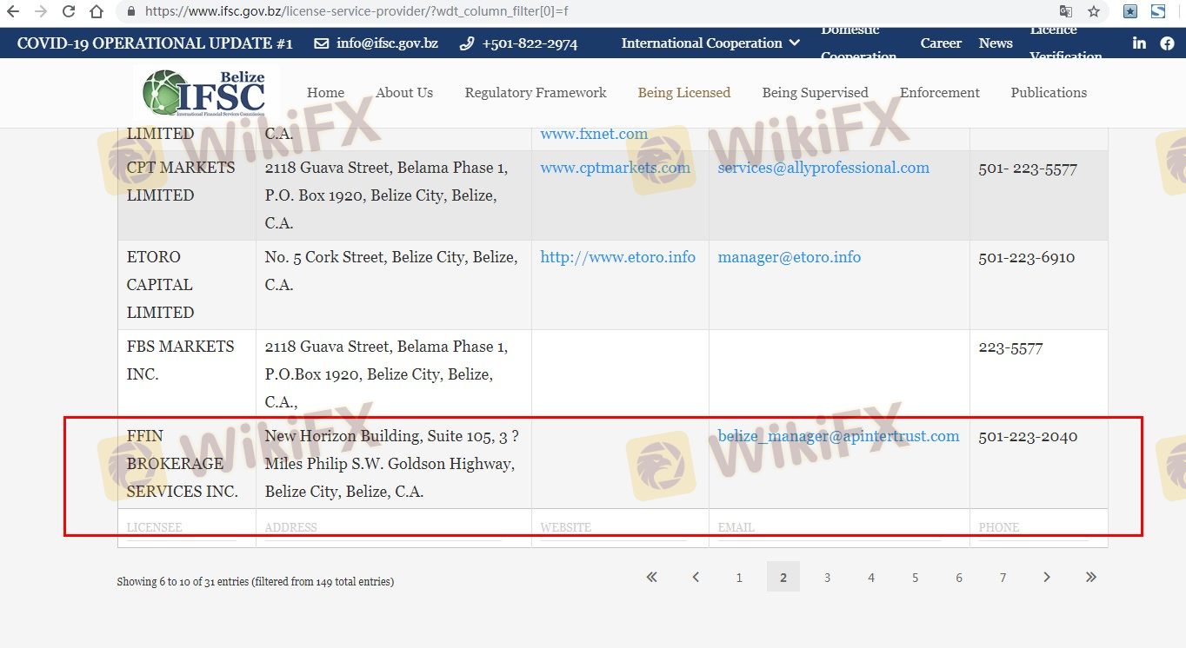This screenshot has height=648, width=1186.
Task: Click next page arrow in pagination
Action: click(x=1047, y=577)
